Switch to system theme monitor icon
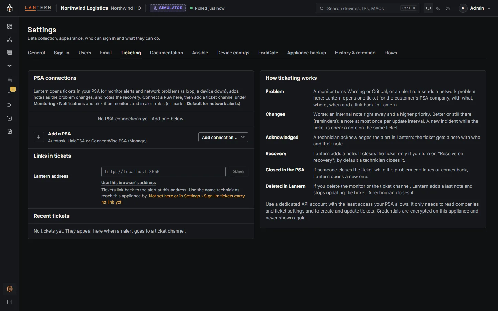This screenshot has height=311, width=498. point(428,8)
